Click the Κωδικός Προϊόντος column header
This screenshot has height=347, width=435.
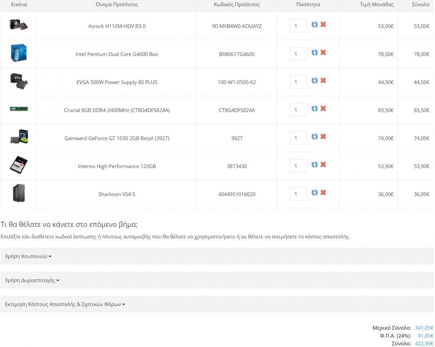point(237,5)
